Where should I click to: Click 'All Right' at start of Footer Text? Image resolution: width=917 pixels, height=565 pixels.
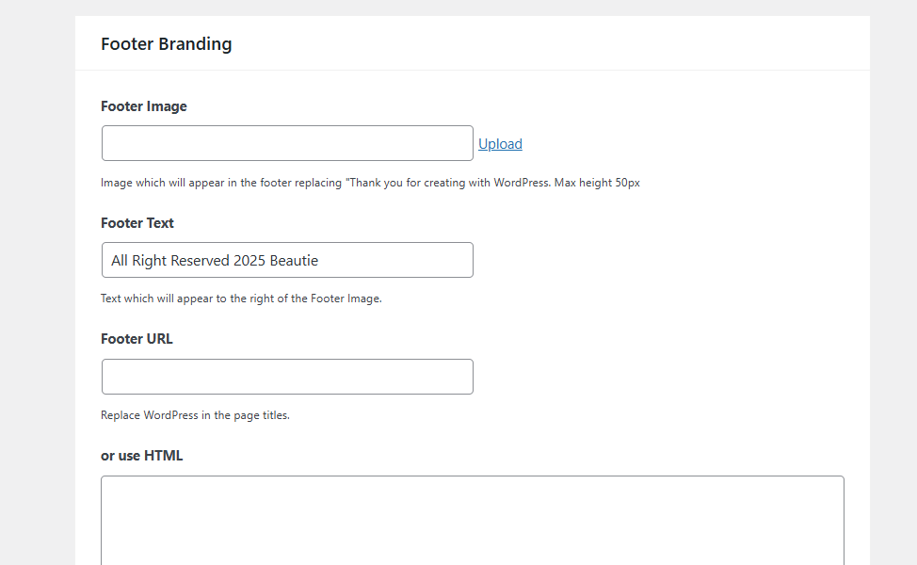139,261
